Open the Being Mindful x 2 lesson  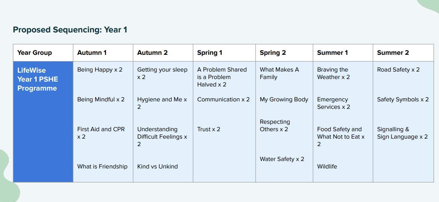[x=101, y=100]
